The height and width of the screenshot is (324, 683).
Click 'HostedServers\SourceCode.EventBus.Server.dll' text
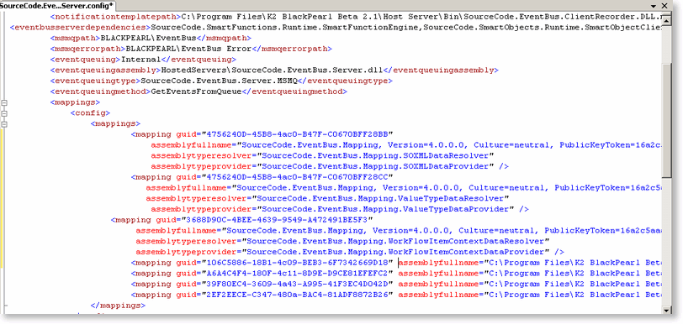tap(273, 70)
